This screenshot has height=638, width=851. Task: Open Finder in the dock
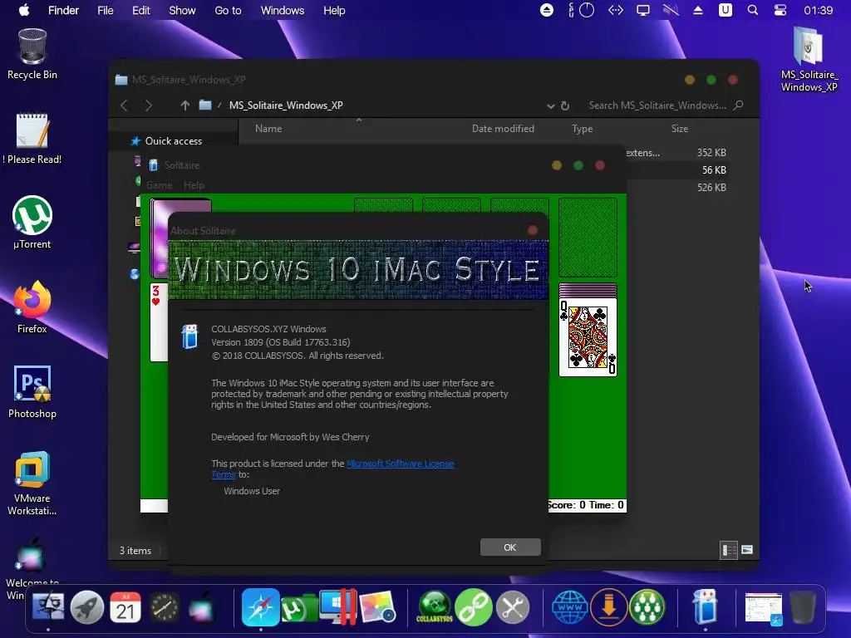[x=48, y=607]
